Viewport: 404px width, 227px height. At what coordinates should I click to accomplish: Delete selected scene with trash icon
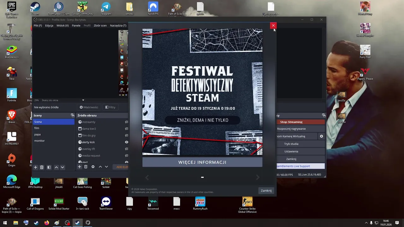coord(42,167)
